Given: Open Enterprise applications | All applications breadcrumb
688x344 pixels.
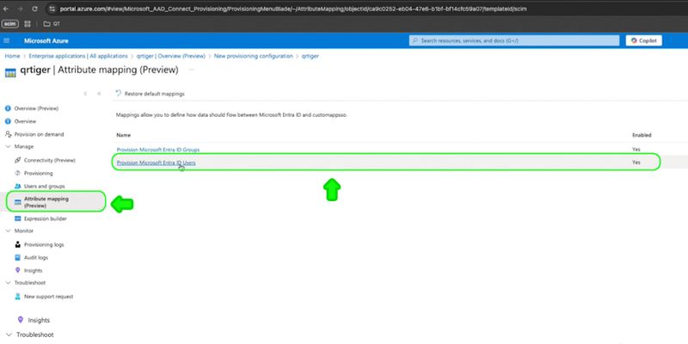Looking at the screenshot, I should [78, 56].
